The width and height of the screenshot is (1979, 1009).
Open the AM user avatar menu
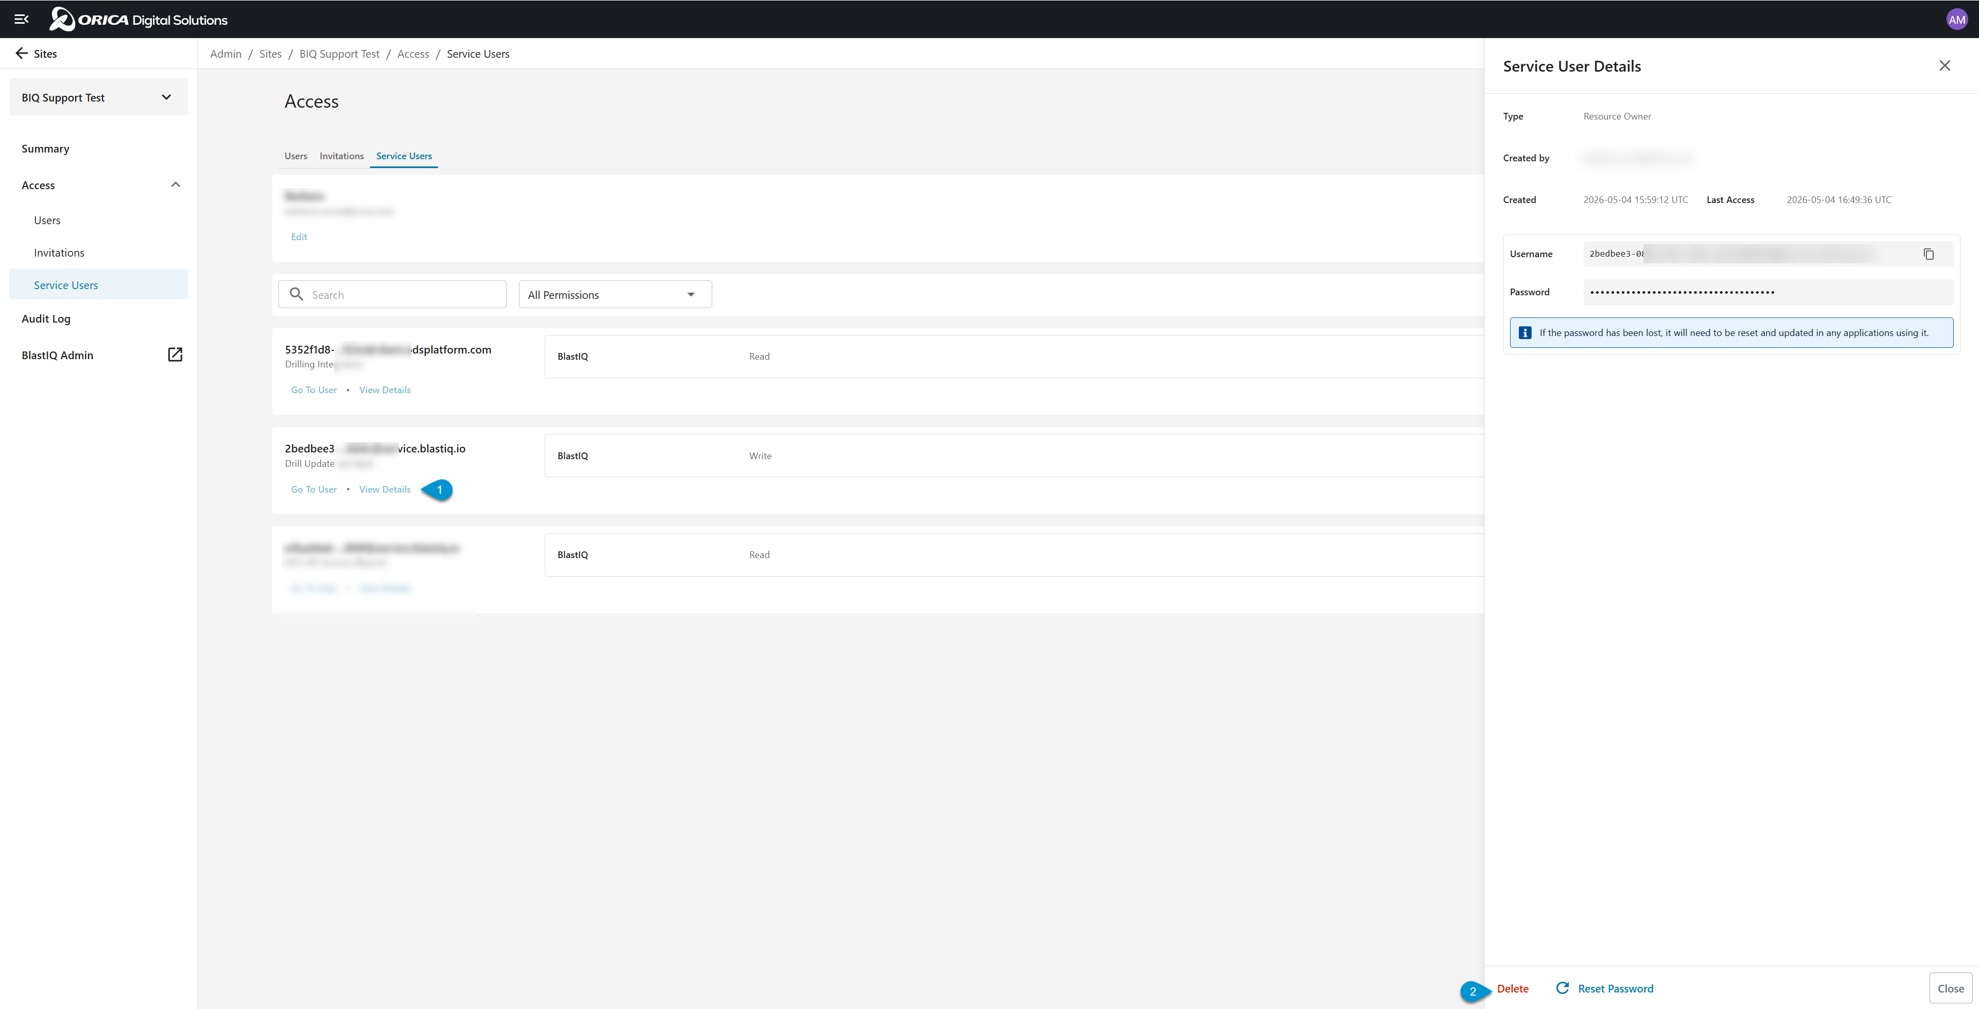point(1957,19)
